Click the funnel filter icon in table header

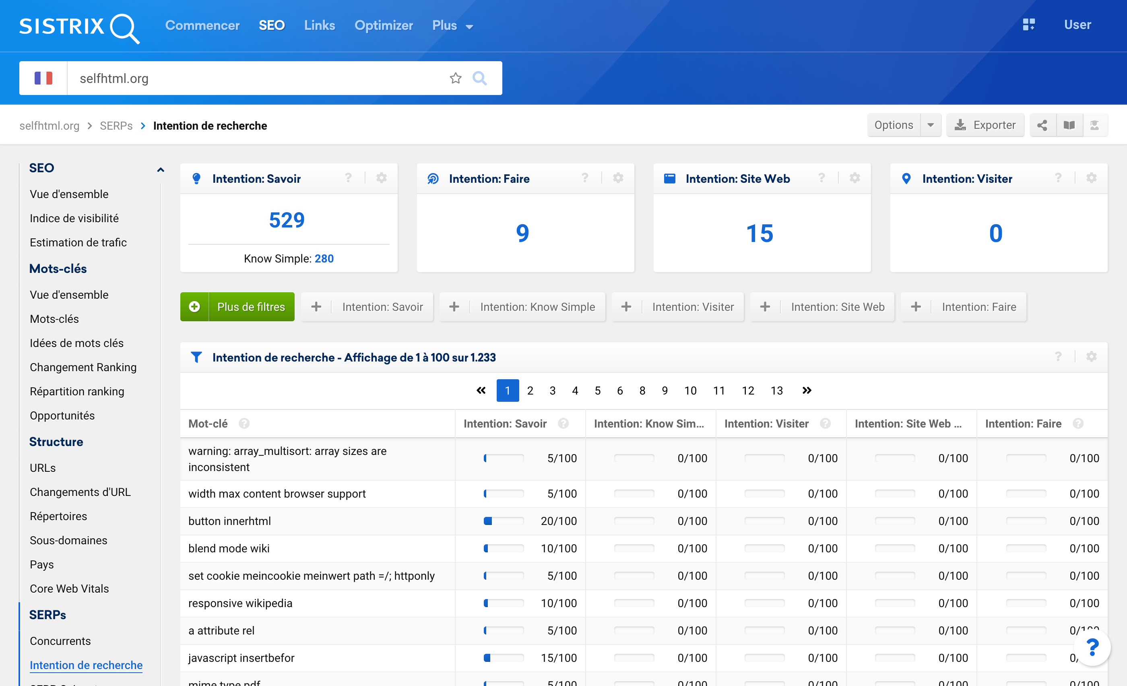(196, 357)
